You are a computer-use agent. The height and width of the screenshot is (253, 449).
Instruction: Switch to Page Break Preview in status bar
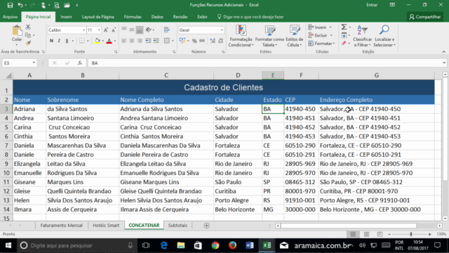coord(380,234)
